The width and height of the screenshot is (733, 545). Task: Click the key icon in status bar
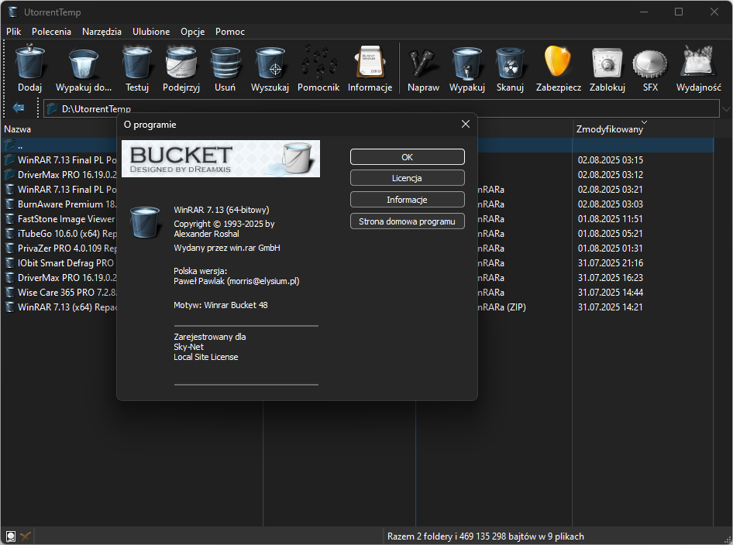point(26,536)
